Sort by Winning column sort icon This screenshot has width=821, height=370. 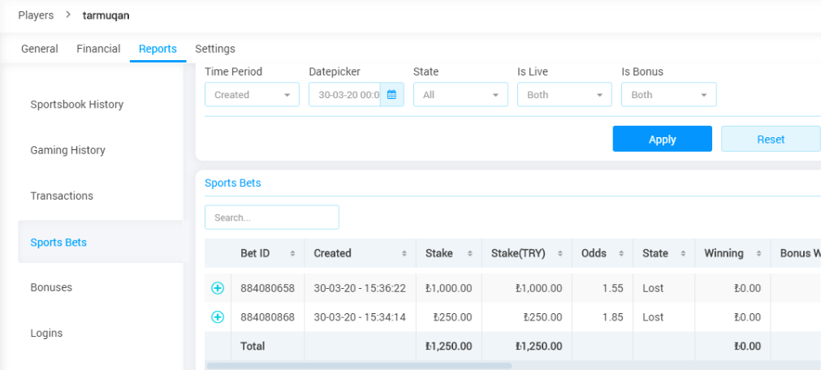pos(757,254)
